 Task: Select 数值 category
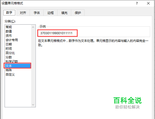pos(9,31)
